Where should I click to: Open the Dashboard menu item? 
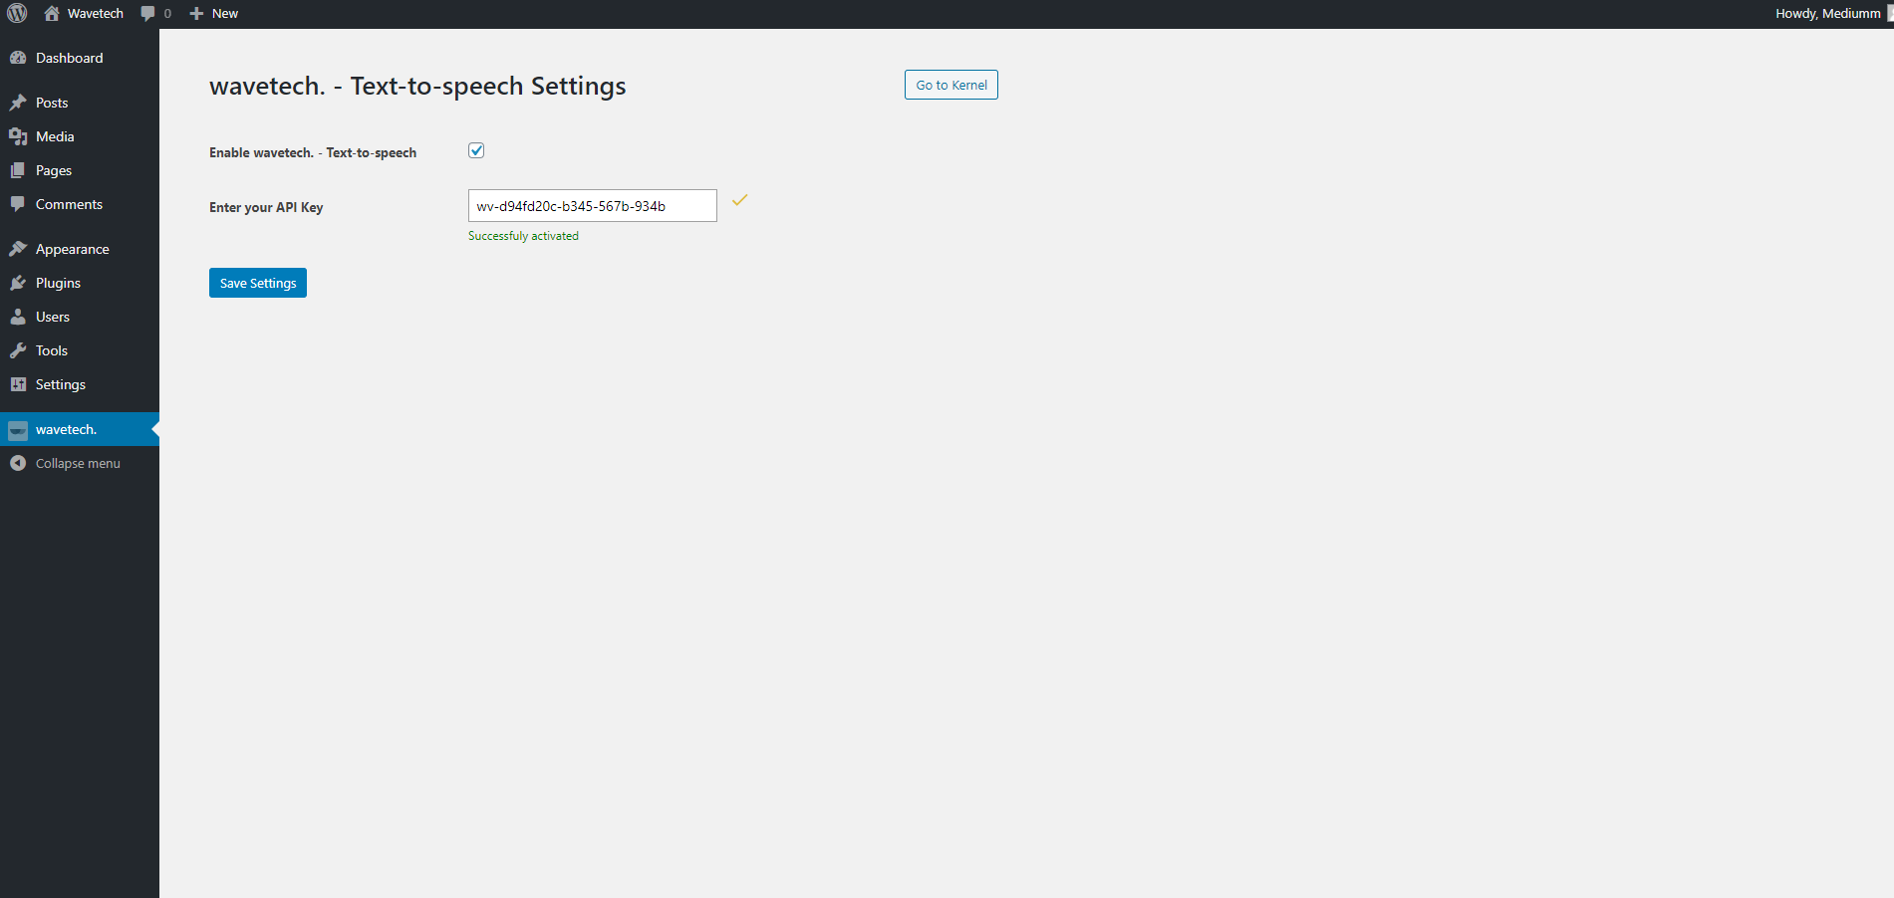[80, 58]
